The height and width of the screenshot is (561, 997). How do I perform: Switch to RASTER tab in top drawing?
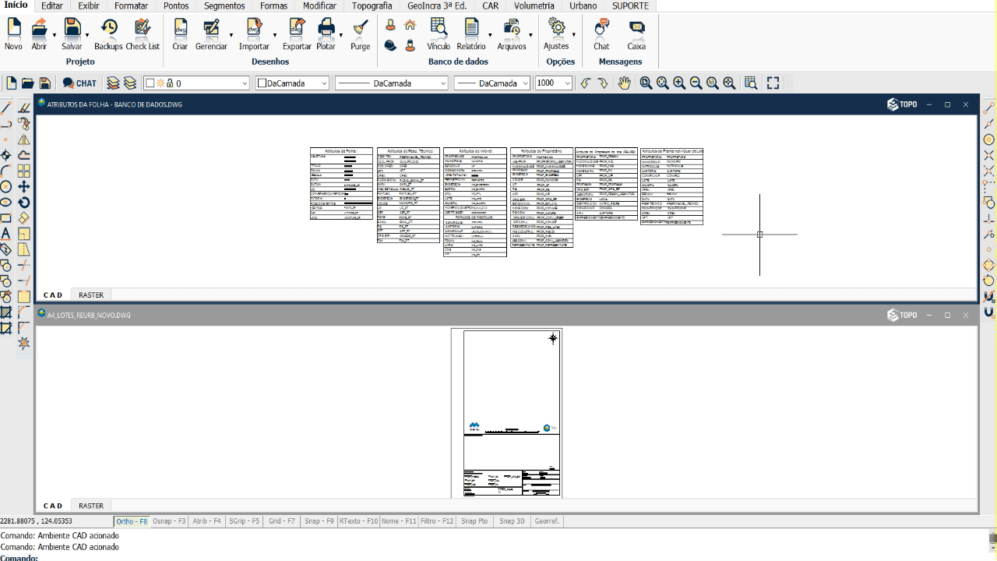click(x=91, y=295)
